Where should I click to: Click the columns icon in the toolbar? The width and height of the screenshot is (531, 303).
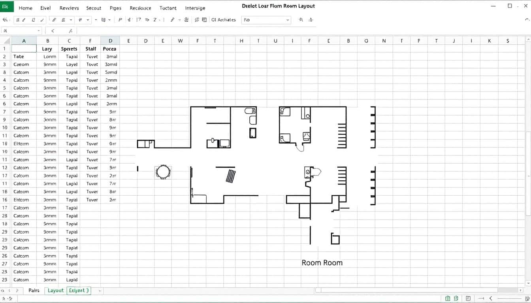tap(104, 20)
